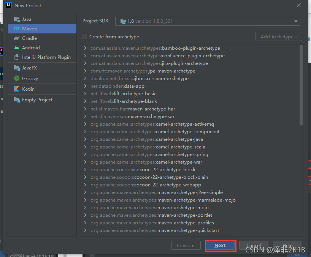The image size is (311, 257).
Task: Click the Kotlin logo icon
Action: click(x=17, y=89)
